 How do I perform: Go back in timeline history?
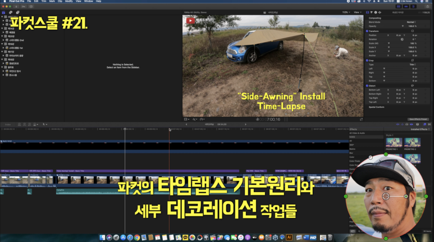click(x=186, y=125)
